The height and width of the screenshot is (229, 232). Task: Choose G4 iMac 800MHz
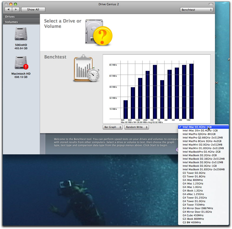pyautogui.click(x=203, y=180)
